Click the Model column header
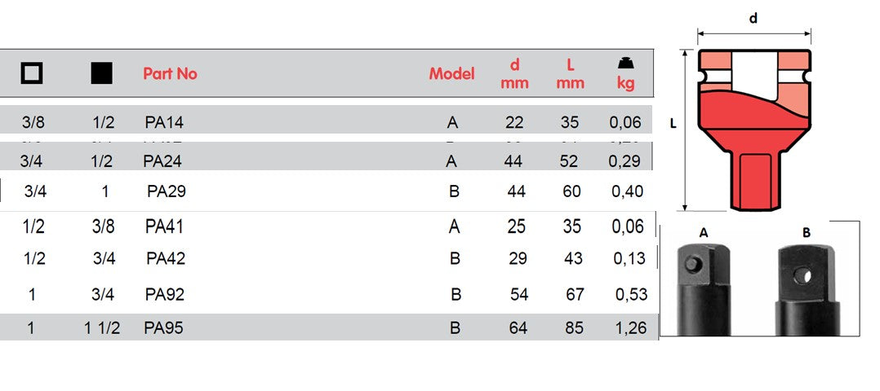 pyautogui.click(x=451, y=73)
